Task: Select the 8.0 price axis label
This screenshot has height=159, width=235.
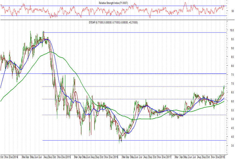Action: (x=232, y=66)
